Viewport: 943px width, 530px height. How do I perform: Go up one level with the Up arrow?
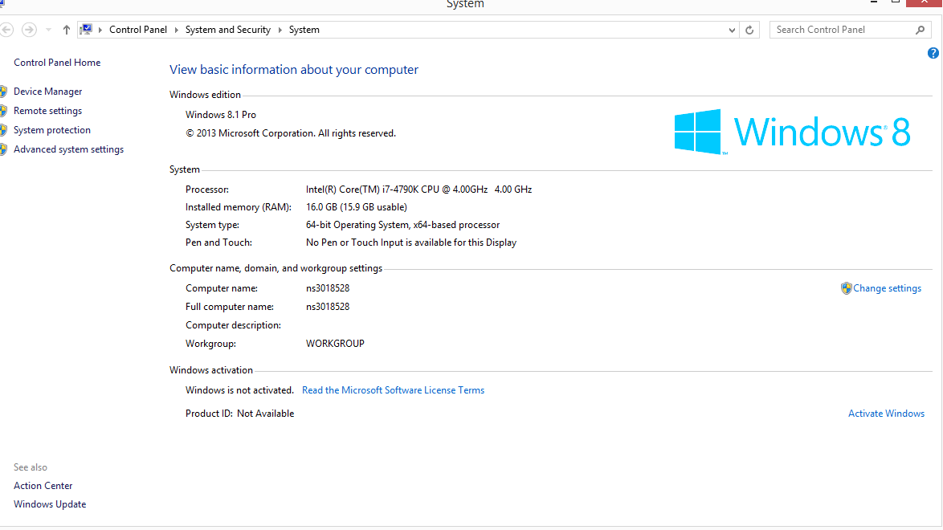[66, 30]
